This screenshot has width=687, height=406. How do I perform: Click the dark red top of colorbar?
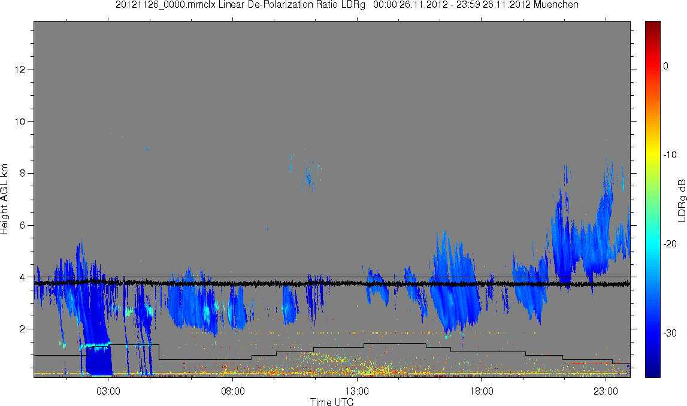click(653, 26)
